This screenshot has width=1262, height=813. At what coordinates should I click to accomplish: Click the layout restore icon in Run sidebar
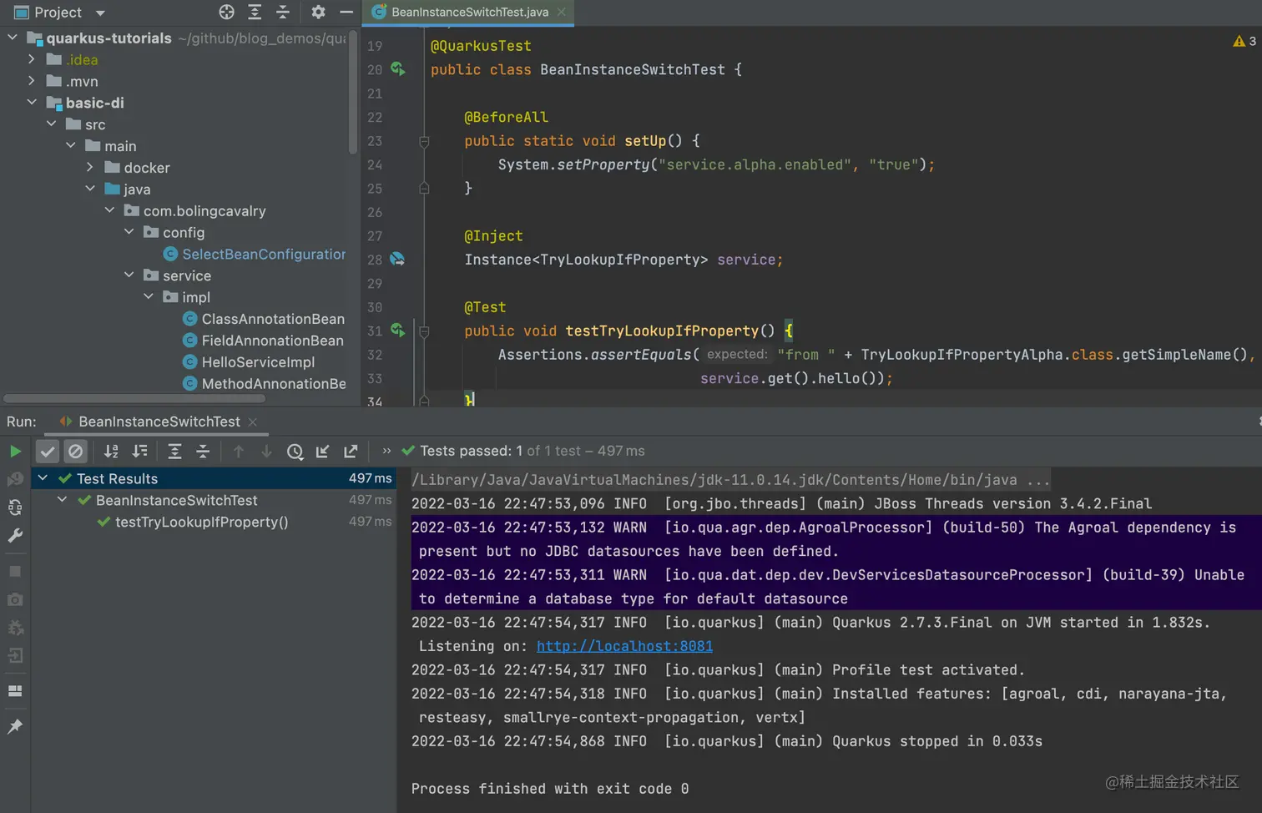click(x=15, y=691)
